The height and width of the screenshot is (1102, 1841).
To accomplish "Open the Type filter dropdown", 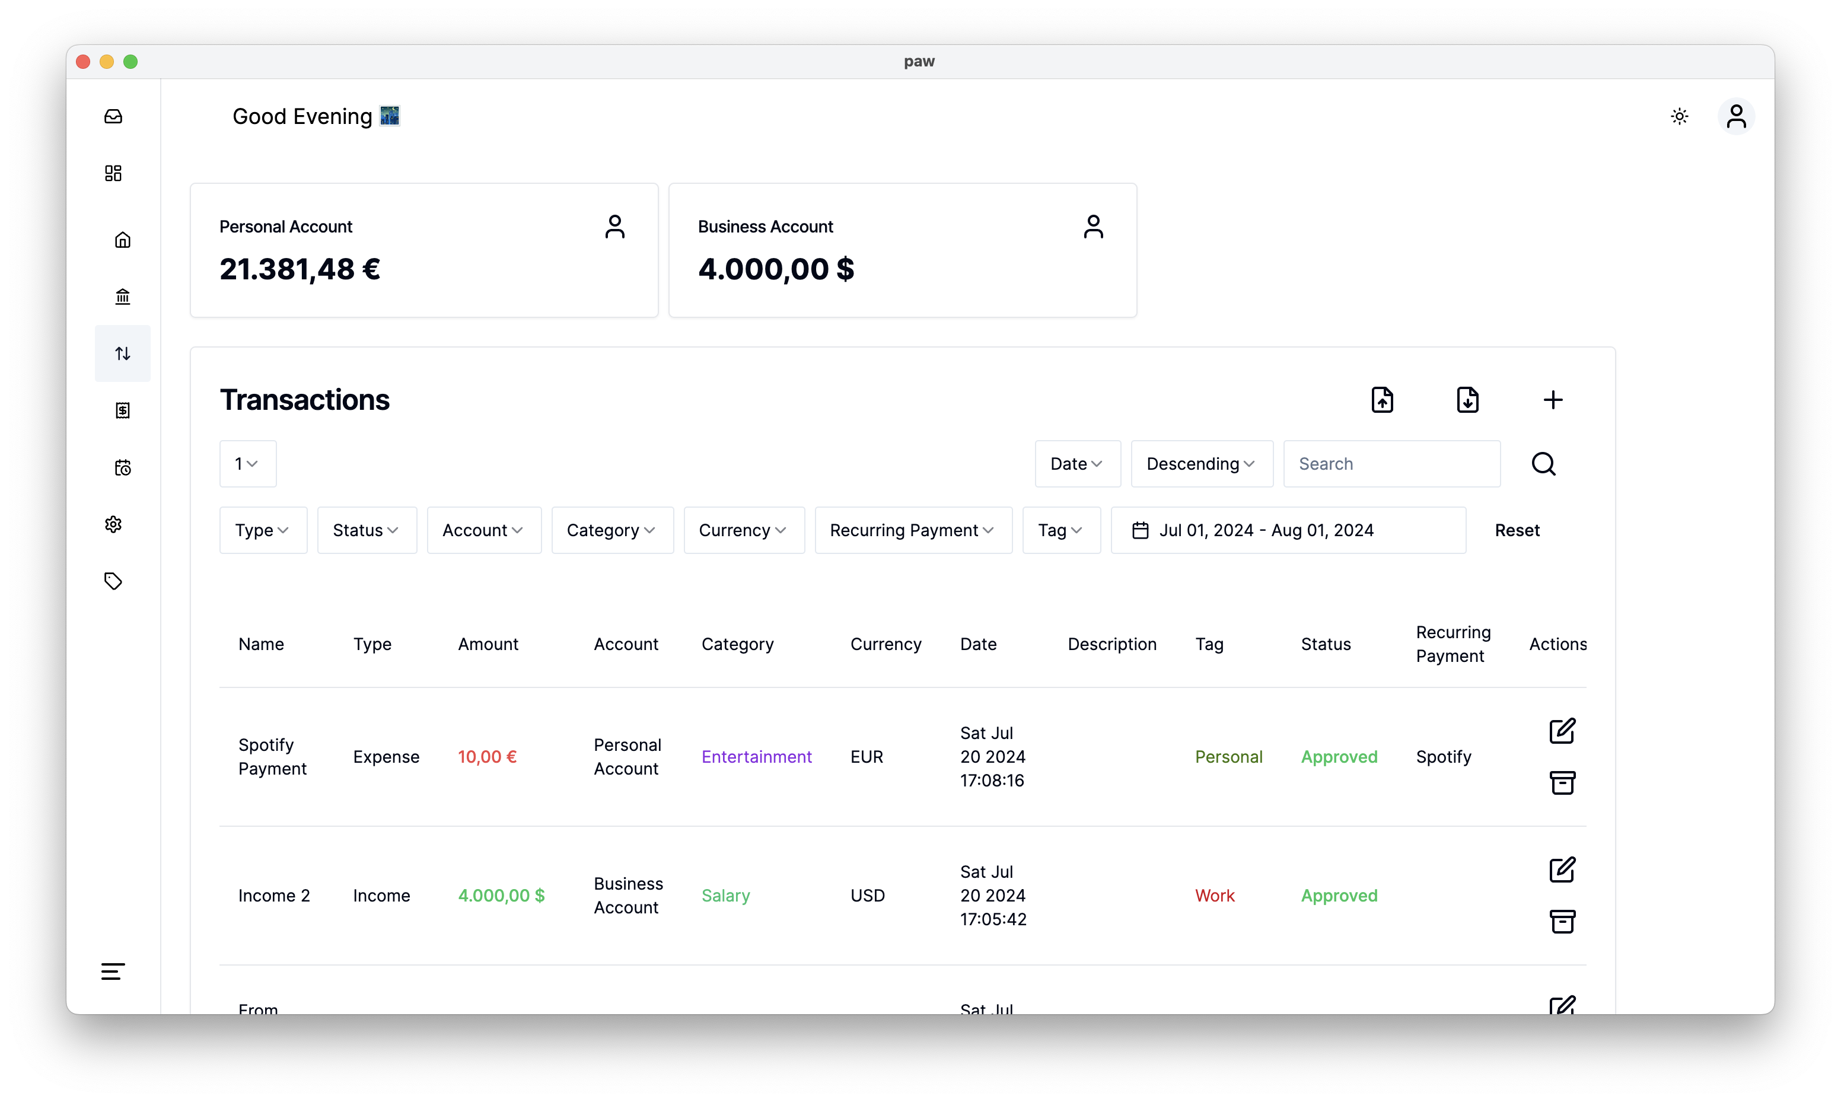I will (x=263, y=530).
